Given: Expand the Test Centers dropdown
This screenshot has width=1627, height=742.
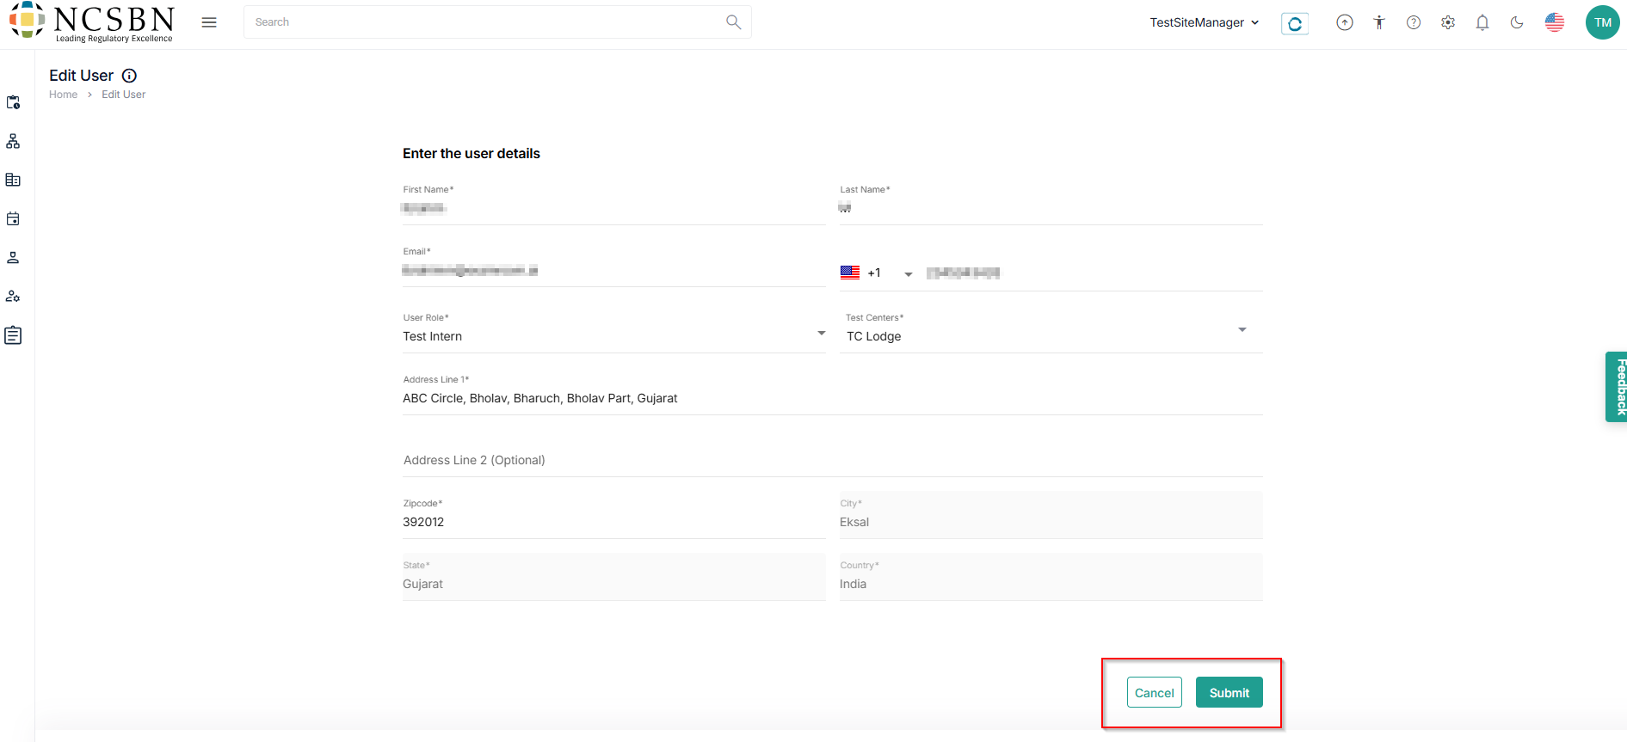Looking at the screenshot, I should pos(1242,330).
